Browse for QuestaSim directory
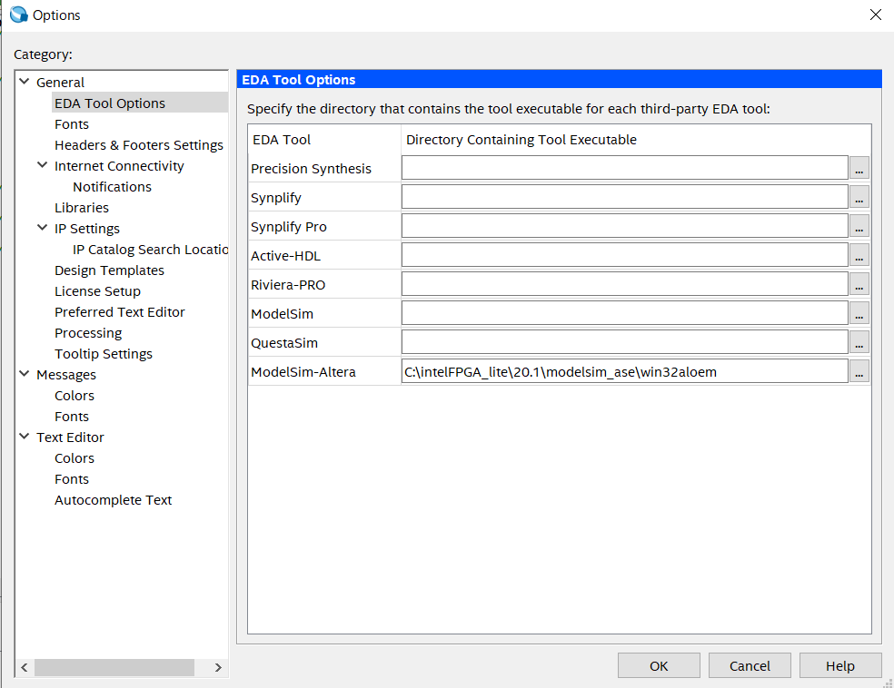This screenshot has height=688, width=894. tap(859, 342)
